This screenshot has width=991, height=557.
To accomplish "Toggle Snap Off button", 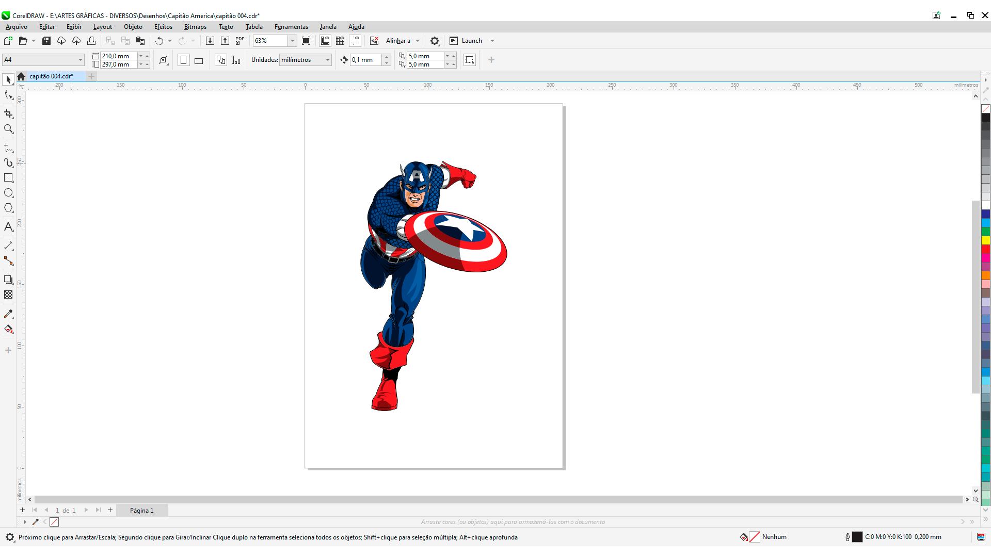I will [x=374, y=41].
